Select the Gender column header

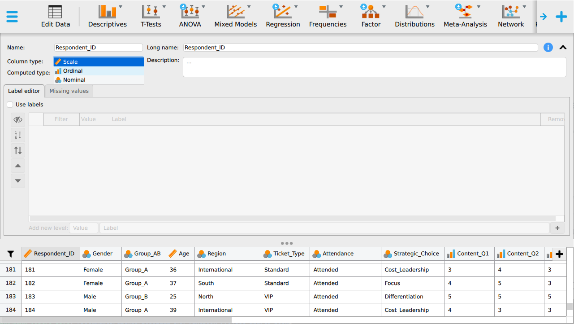[101, 254]
